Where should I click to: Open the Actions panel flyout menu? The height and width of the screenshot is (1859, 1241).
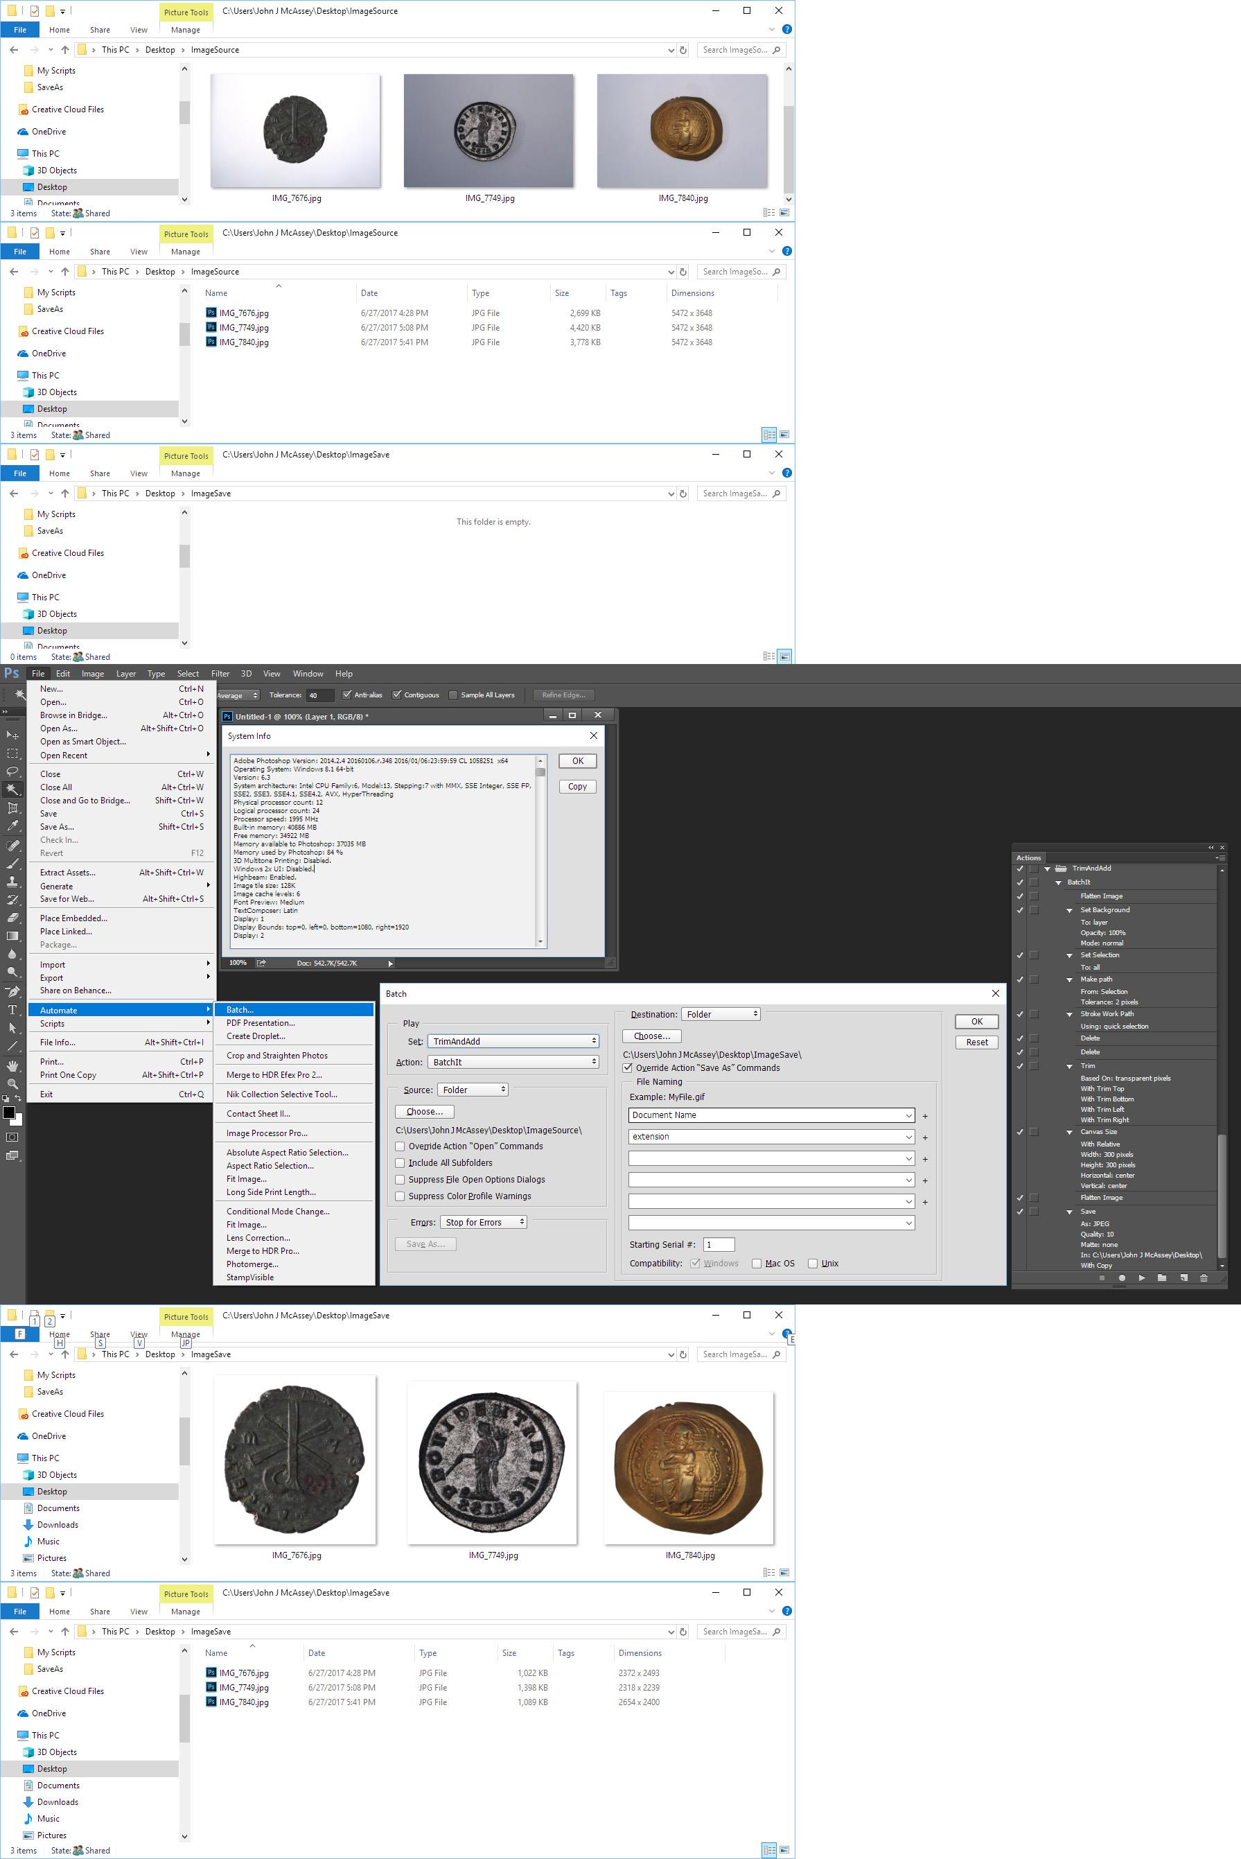tap(1220, 857)
